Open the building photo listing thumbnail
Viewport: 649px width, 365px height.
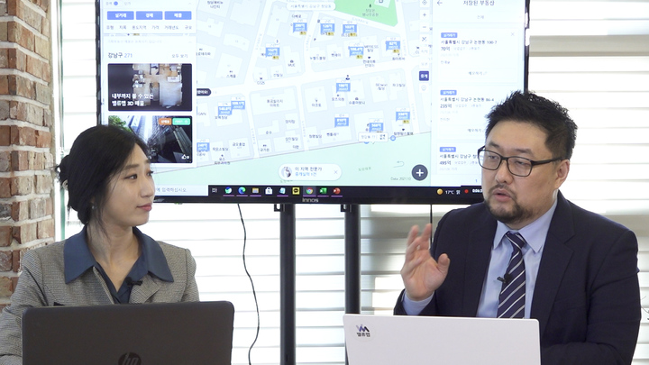point(150,139)
